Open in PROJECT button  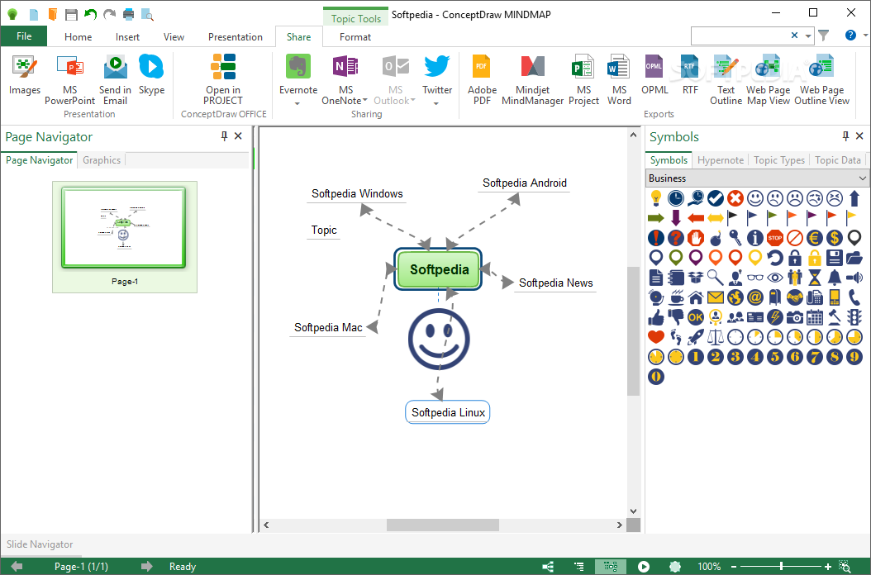223,80
